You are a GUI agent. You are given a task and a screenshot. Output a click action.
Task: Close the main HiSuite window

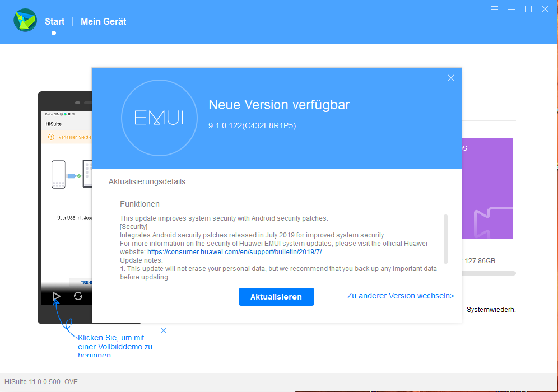click(x=545, y=10)
